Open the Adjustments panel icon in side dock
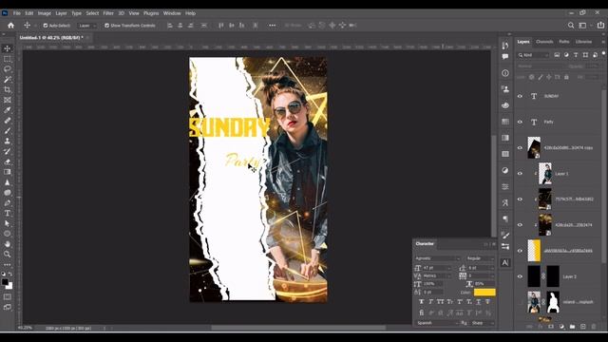Image resolution: width=608 pixels, height=342 pixels. (x=505, y=170)
